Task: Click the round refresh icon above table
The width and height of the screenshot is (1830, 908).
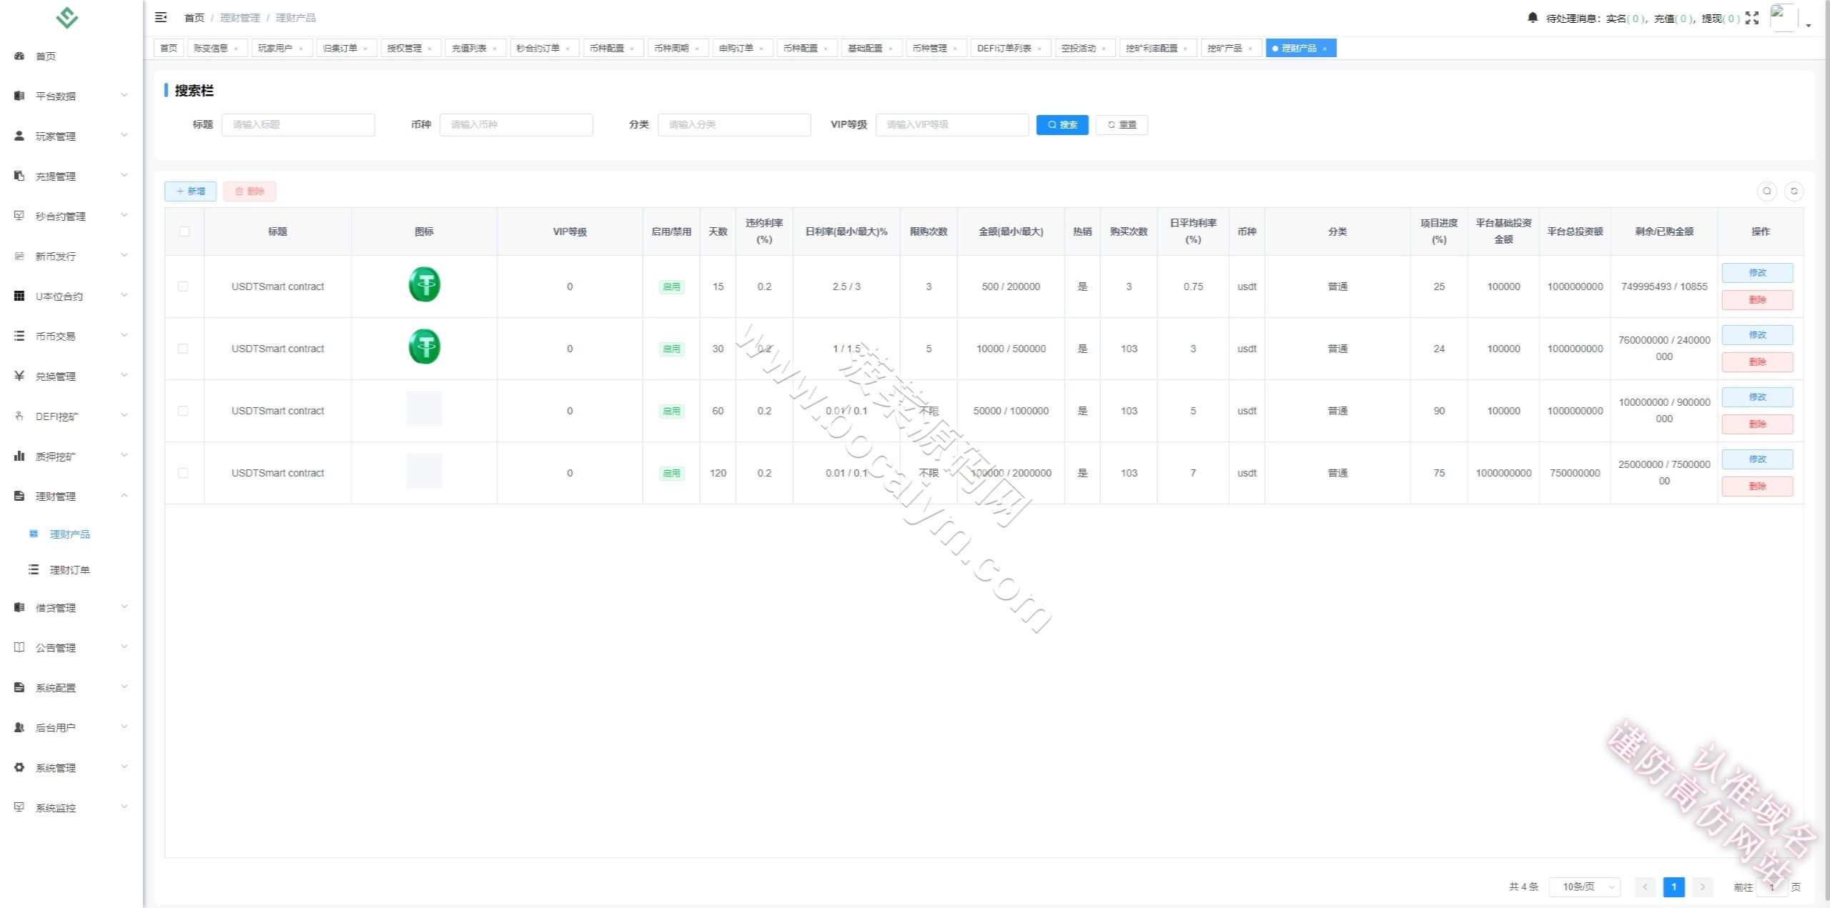Action: 1794,191
